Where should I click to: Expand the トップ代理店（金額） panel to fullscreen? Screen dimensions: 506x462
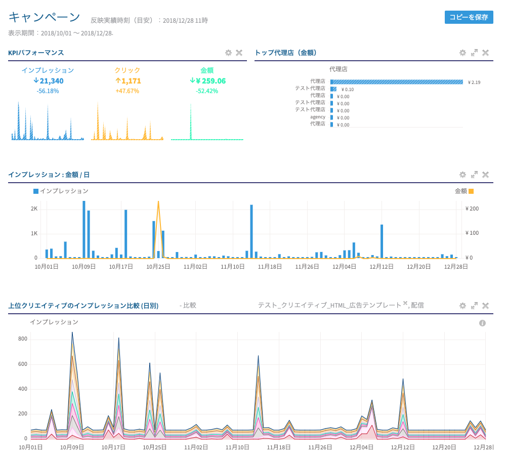pos(474,53)
